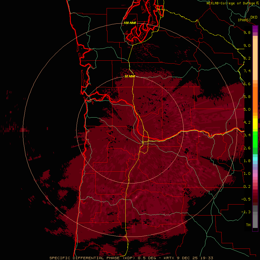Click the 19:33 timestamp in the caption

pyautogui.click(x=207, y=258)
